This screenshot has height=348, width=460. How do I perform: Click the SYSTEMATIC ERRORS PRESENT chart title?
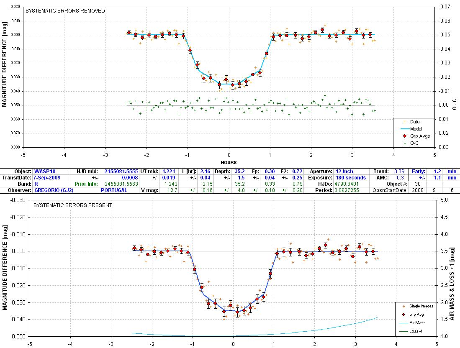[x=73, y=205]
